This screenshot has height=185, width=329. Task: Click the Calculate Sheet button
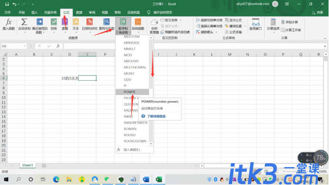[291, 30]
